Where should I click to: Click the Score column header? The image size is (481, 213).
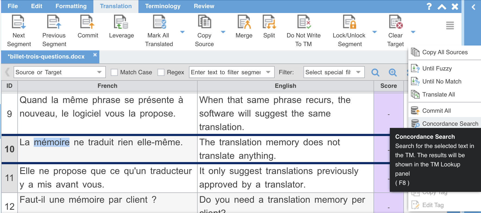(389, 86)
